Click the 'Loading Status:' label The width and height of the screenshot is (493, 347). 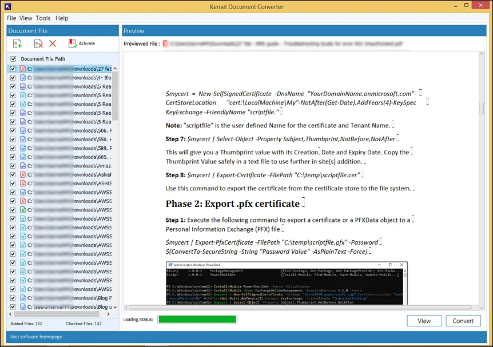(138, 320)
